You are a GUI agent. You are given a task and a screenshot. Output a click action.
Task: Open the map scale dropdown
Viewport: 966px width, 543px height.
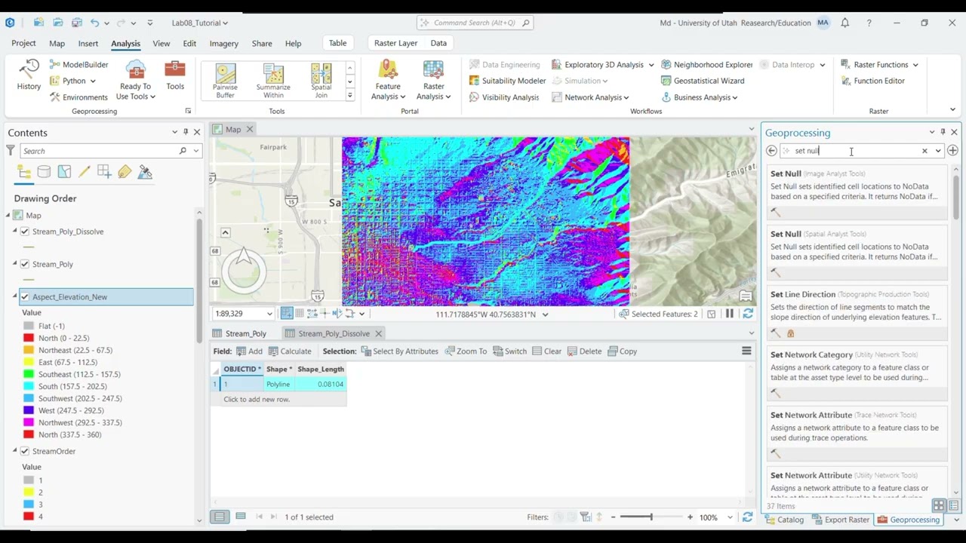(x=269, y=314)
